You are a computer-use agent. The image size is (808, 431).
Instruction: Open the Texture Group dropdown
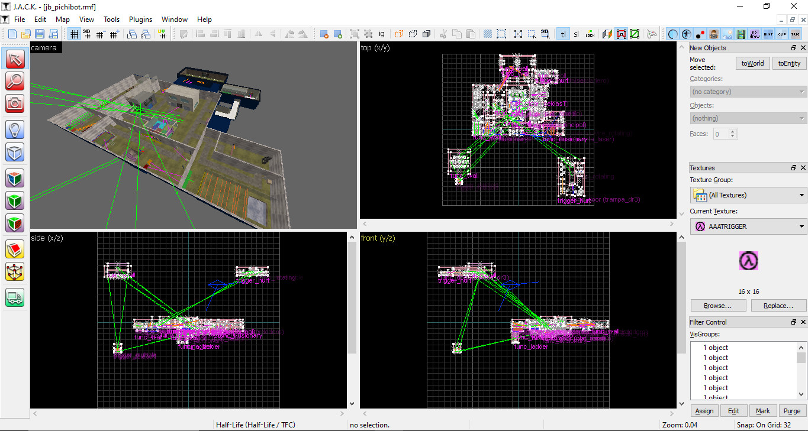(x=748, y=195)
